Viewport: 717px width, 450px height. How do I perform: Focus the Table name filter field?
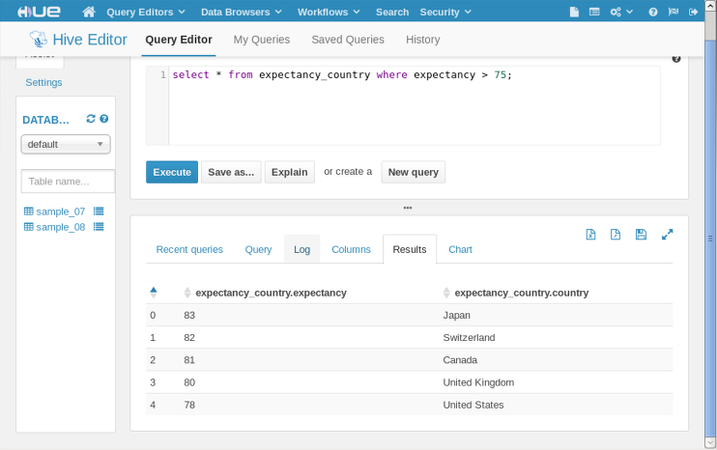coord(68,182)
